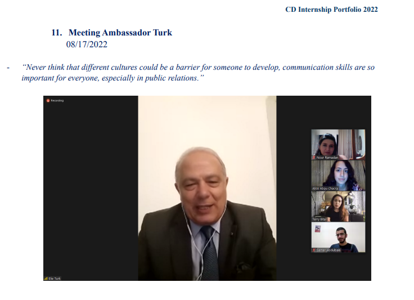Click the yellow signal bars icon
Image resolution: width=414 pixels, height=300 pixels.
pyautogui.click(x=46, y=279)
